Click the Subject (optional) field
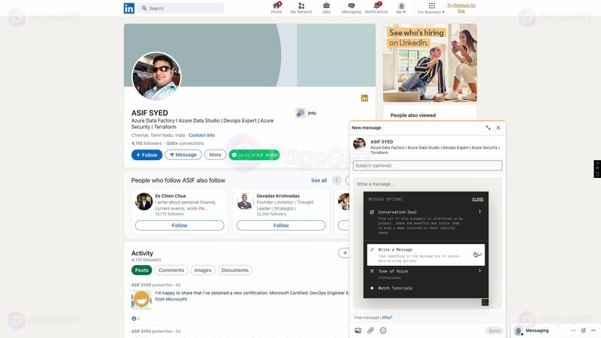601x338 pixels. (x=427, y=165)
